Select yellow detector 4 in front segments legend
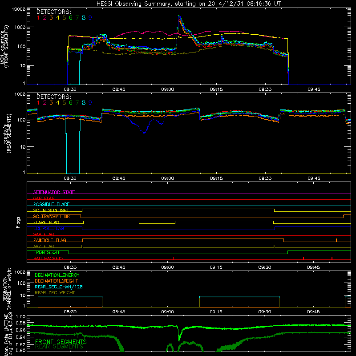The image size is (356, 356). pos(58,18)
